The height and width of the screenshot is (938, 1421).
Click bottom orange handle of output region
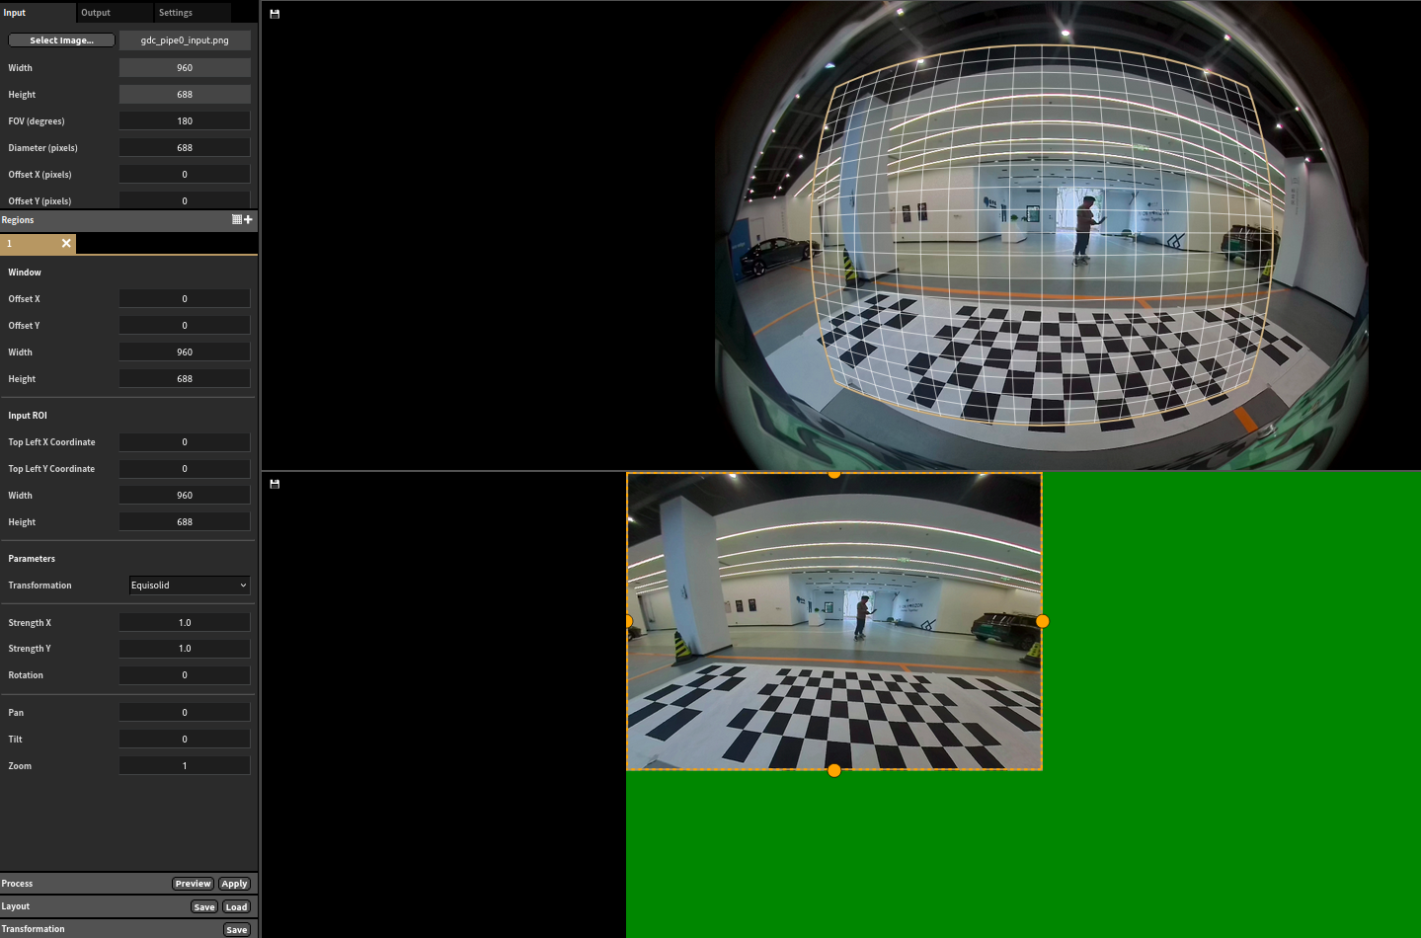[x=834, y=770]
